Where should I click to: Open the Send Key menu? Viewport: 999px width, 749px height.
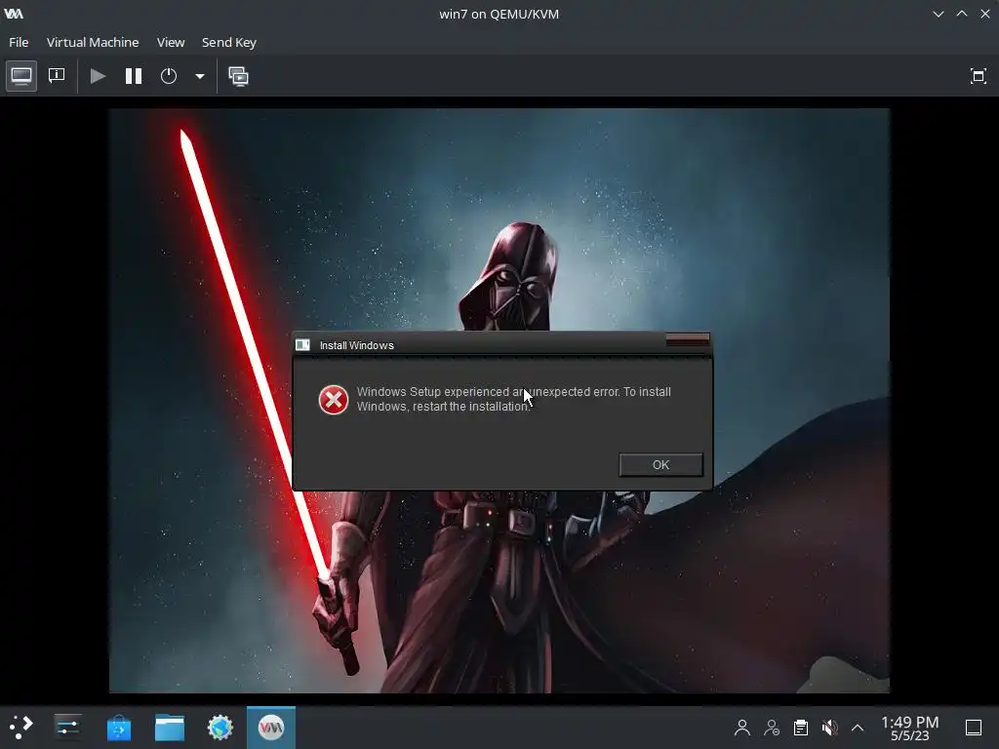pos(228,42)
